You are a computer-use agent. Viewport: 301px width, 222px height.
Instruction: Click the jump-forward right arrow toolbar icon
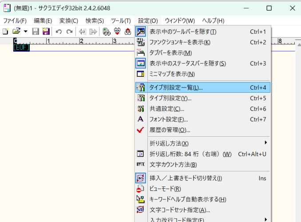coord(93,32)
